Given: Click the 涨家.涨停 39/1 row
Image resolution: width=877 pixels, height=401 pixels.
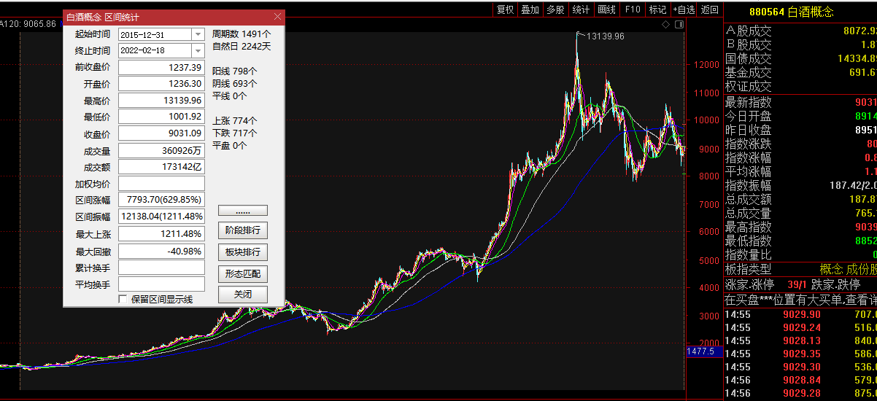Looking at the screenshot, I should (800, 284).
